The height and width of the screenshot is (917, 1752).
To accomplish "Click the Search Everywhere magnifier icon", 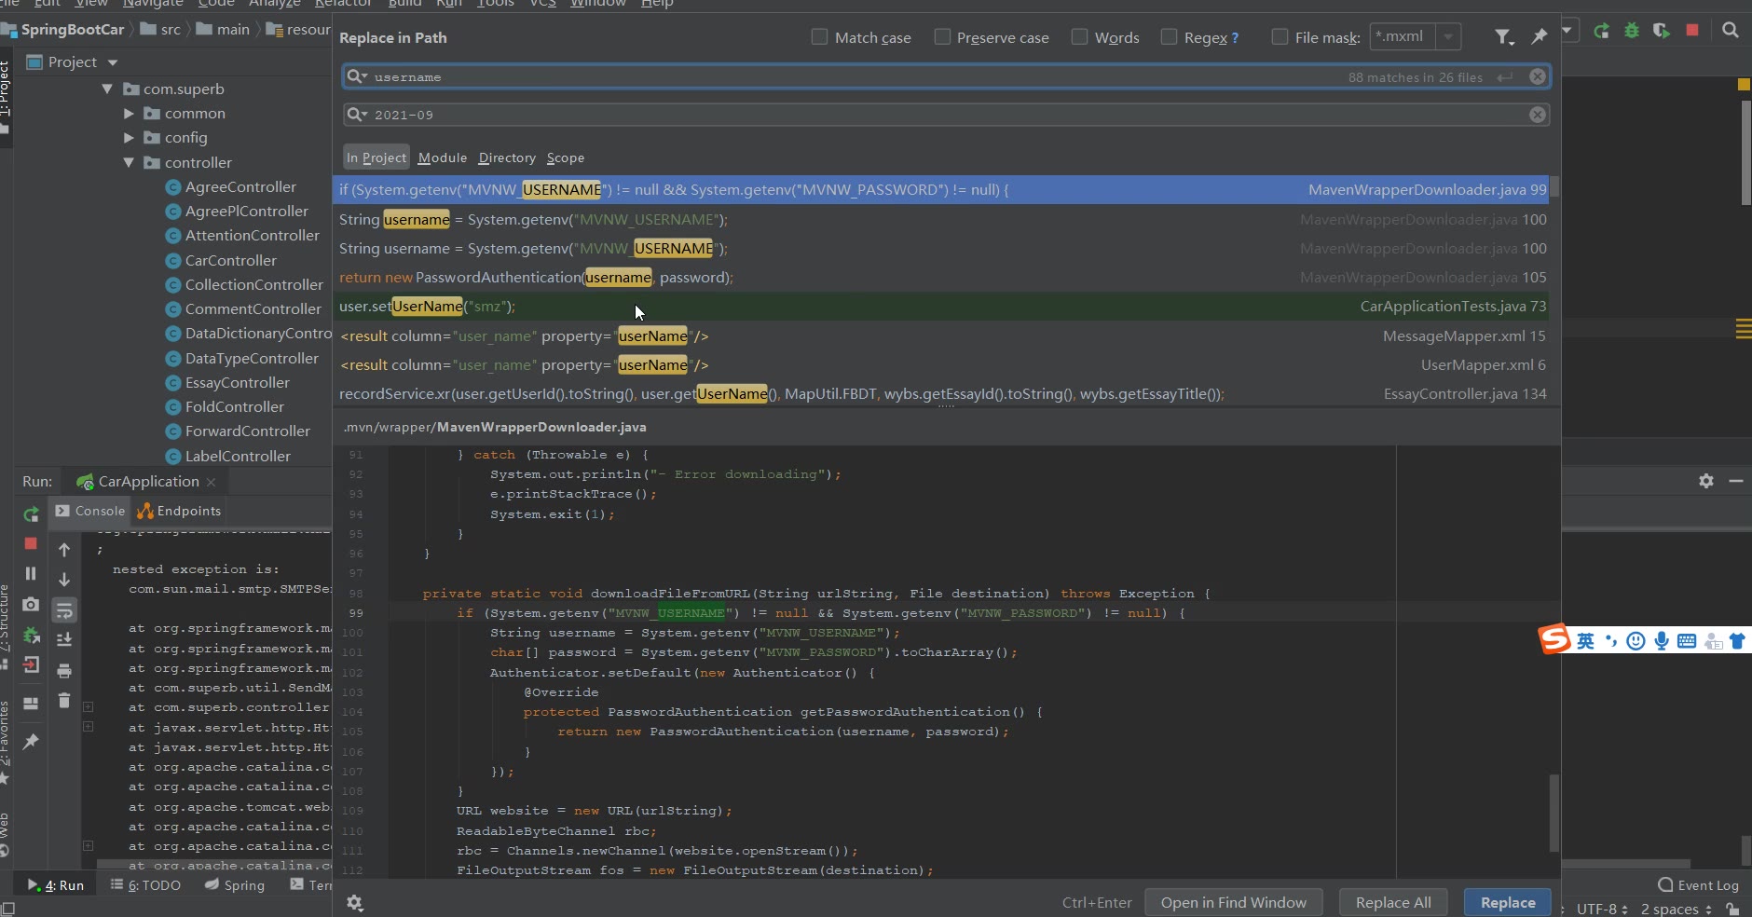I will [x=1730, y=30].
